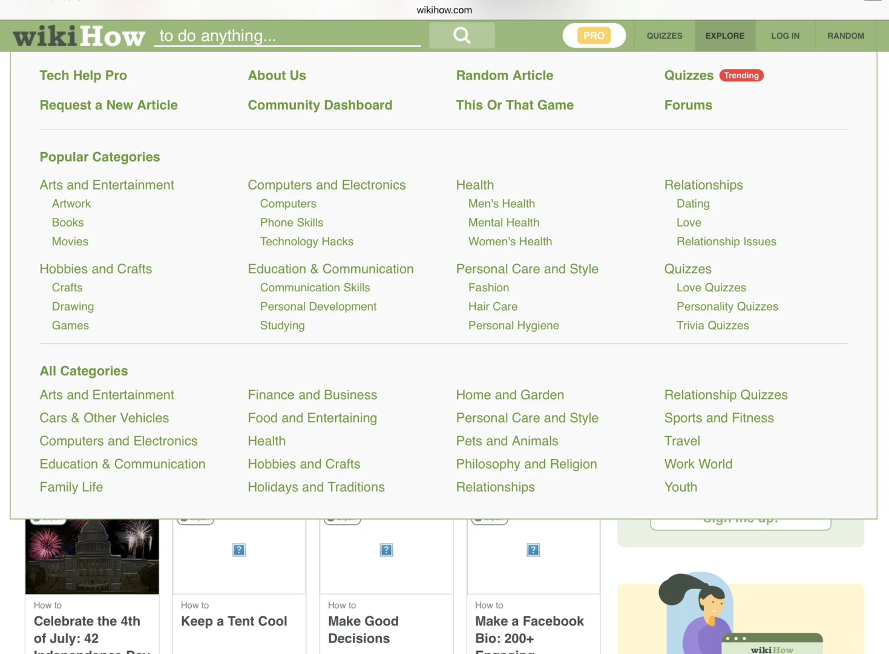Open the PRO upgrade button

(x=594, y=36)
